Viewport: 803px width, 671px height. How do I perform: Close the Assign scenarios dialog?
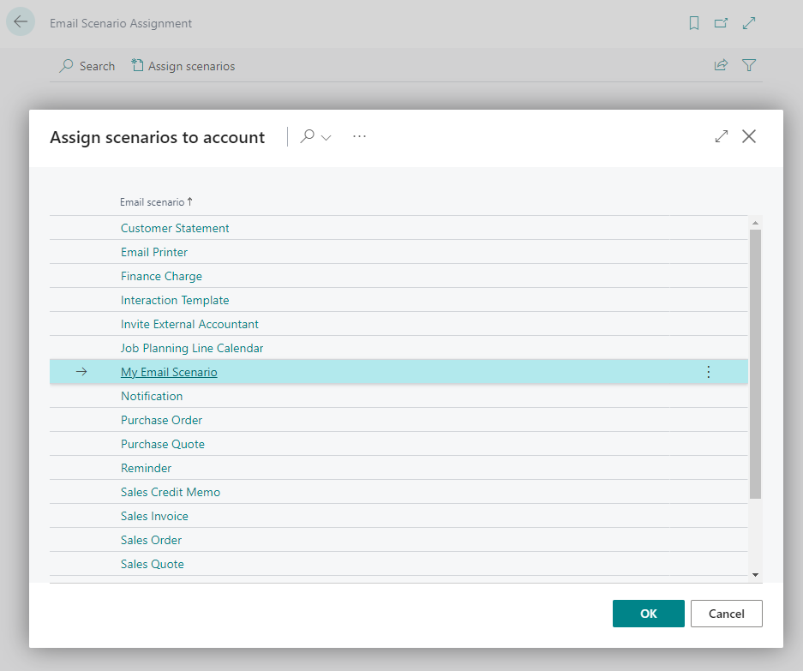pos(749,136)
